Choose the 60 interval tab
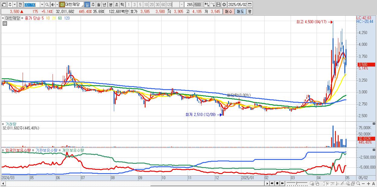This screenshot has width=377, height=187. pos(163,5)
